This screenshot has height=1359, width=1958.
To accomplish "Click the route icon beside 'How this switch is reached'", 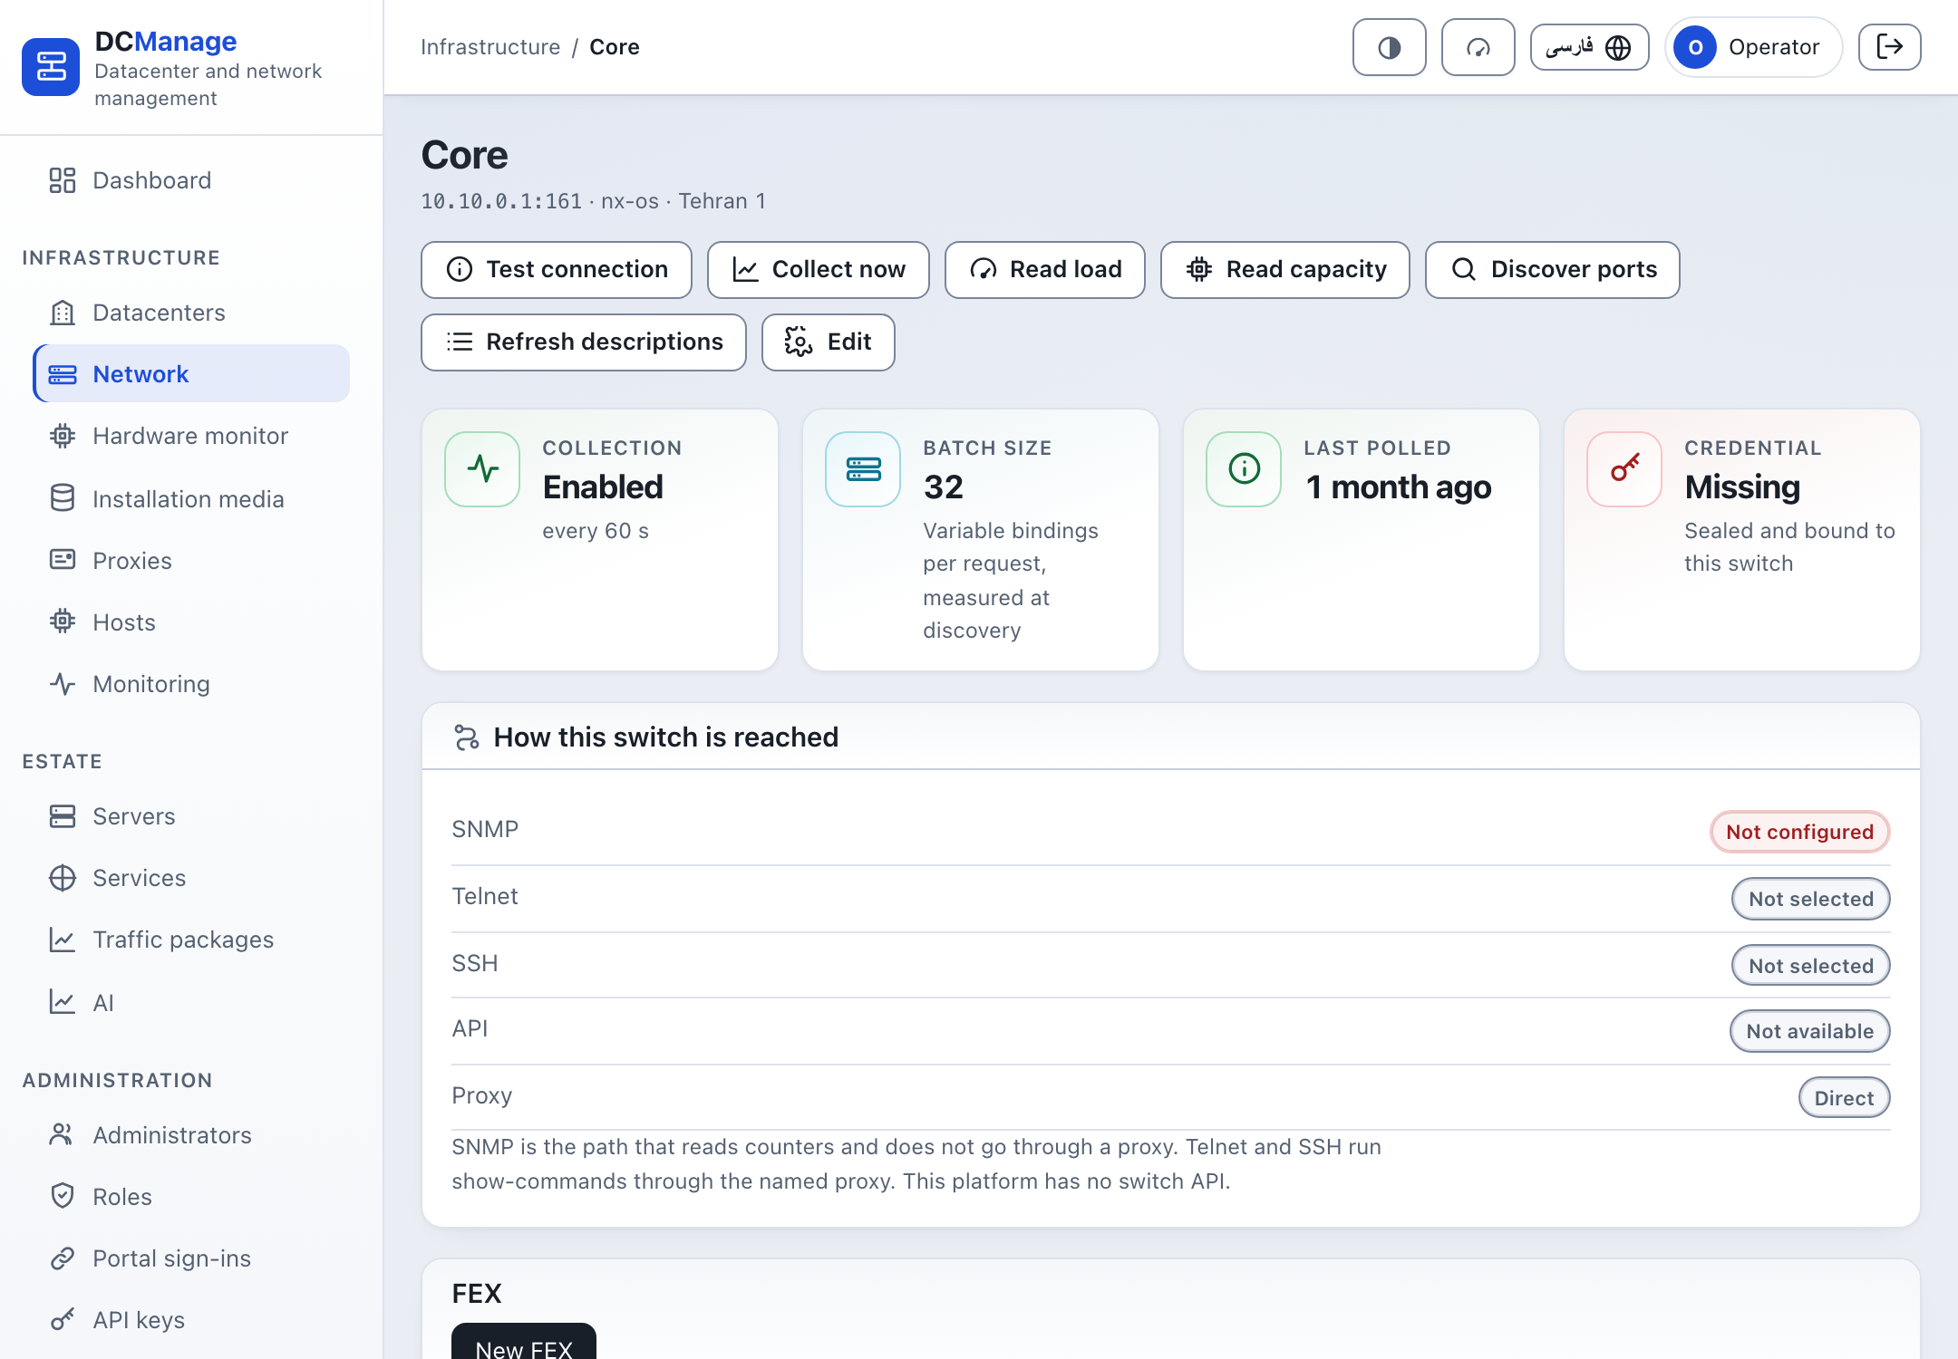I will 467,737.
